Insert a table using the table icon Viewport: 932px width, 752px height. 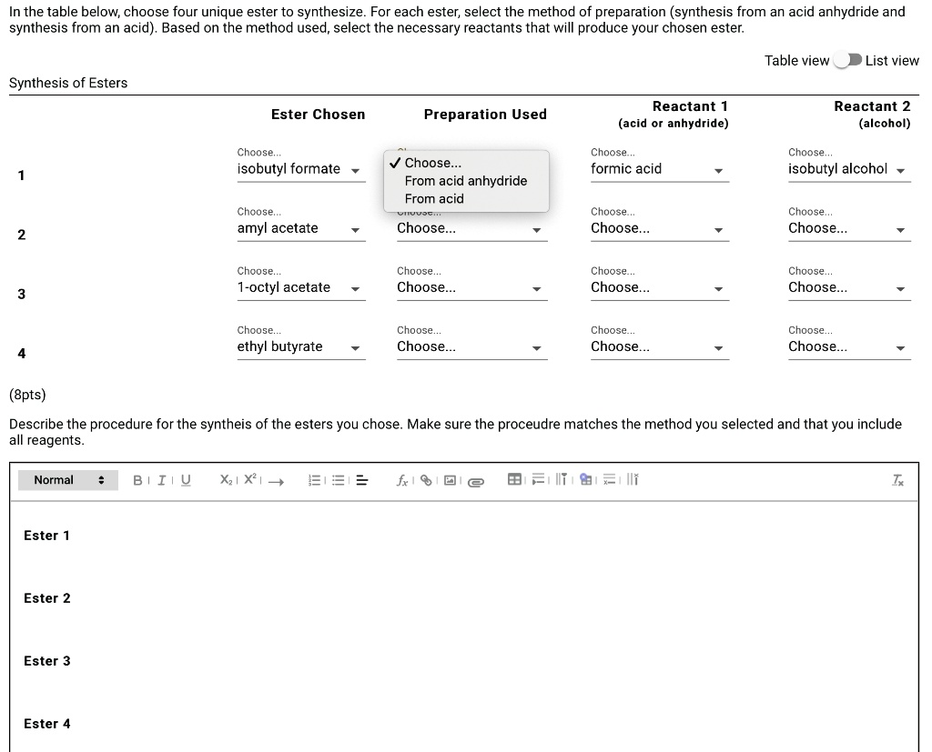(515, 479)
